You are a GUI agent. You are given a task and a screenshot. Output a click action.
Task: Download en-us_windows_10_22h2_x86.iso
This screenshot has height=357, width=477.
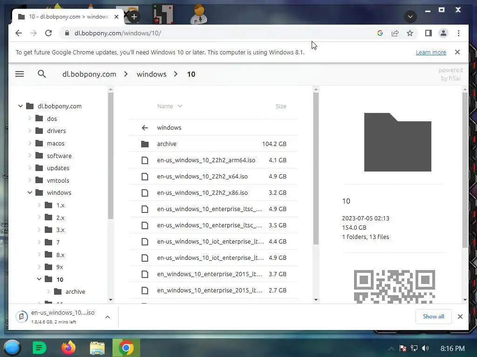213,193
